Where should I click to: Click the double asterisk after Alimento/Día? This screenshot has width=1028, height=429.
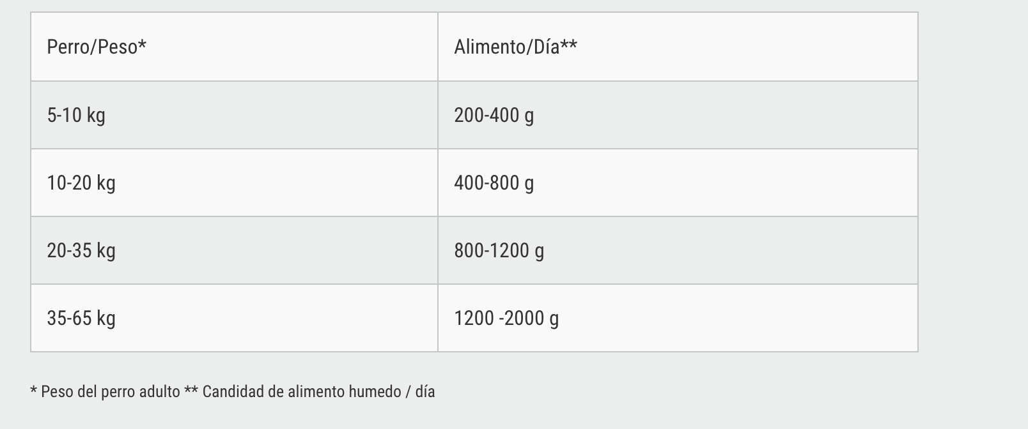569,44
